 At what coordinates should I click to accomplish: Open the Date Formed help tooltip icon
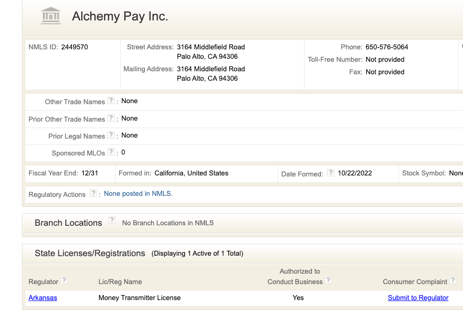point(330,172)
